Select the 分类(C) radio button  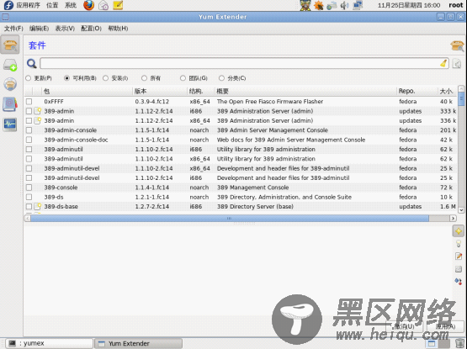point(221,78)
